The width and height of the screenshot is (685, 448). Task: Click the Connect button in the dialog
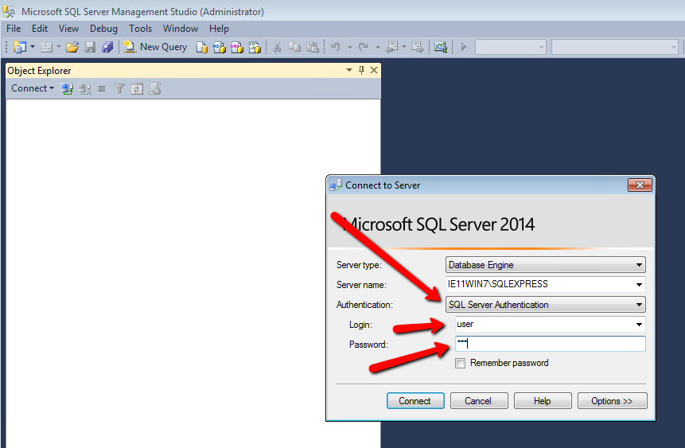pyautogui.click(x=415, y=401)
